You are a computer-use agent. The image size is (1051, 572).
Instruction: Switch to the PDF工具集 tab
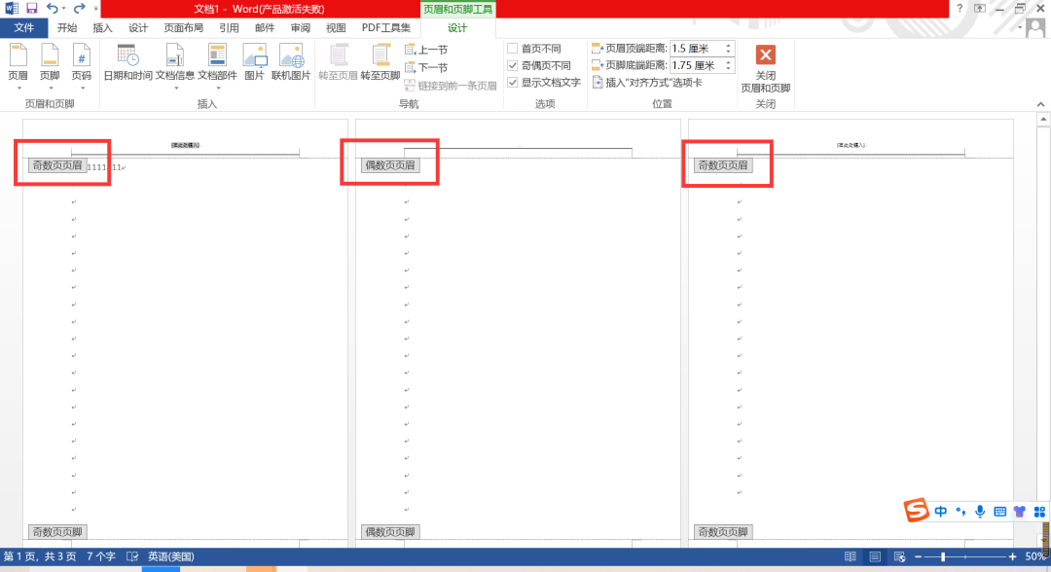click(x=386, y=28)
